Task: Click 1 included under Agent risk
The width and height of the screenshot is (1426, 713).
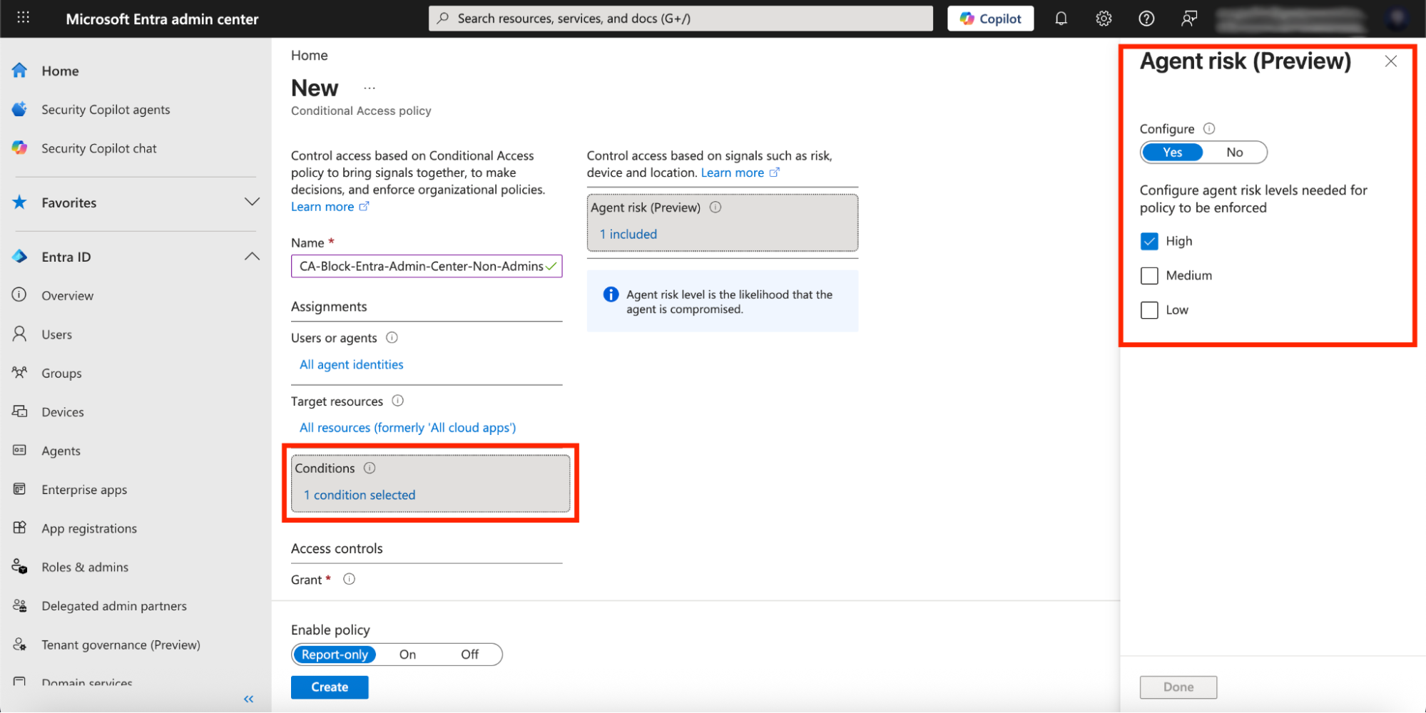Action: [x=628, y=234]
